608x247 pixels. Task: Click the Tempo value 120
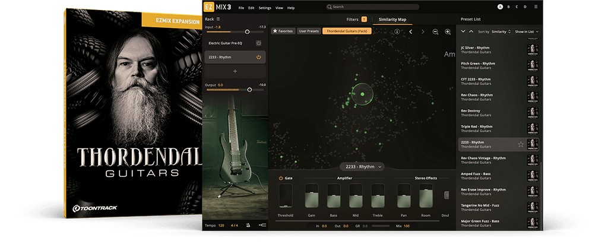(x=221, y=225)
